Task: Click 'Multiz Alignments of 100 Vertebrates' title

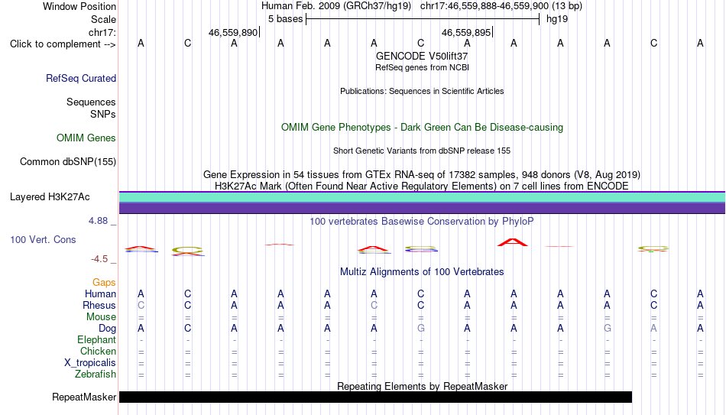Action: (422, 272)
